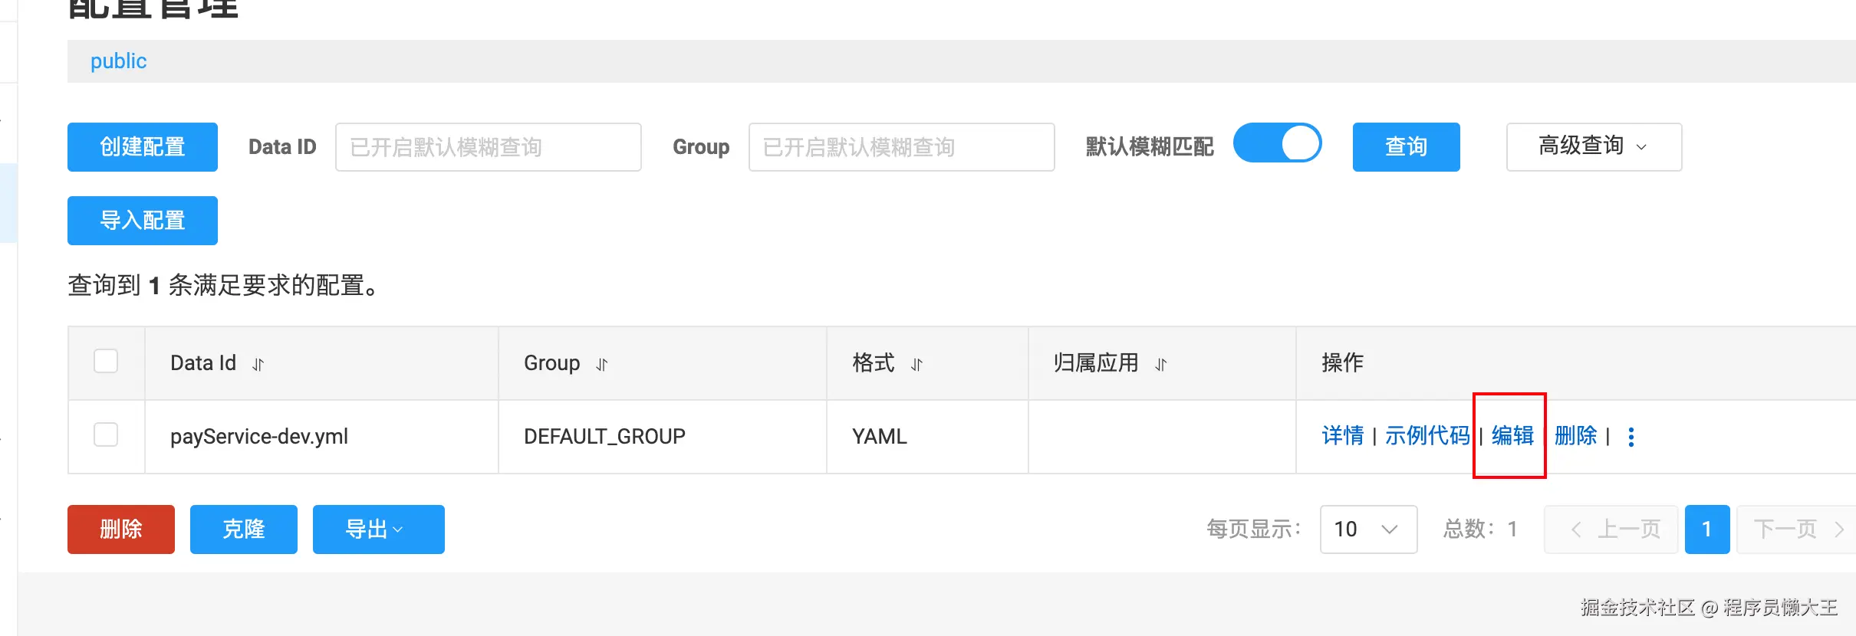Screen dimensions: 1856x636
Task: Open the page size dropdown showing 10
Action: [x=1367, y=529]
